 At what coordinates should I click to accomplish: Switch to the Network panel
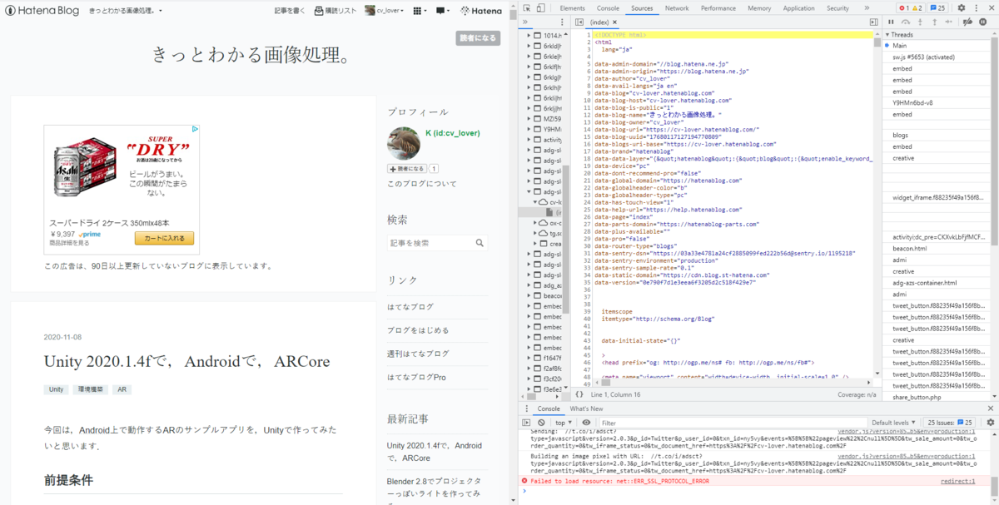click(x=678, y=7)
